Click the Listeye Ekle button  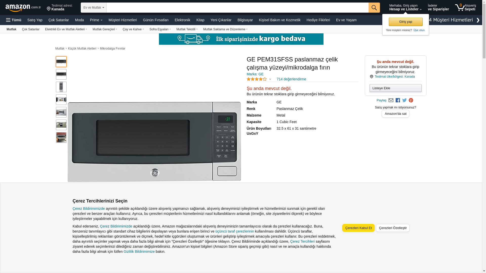coord(395,88)
